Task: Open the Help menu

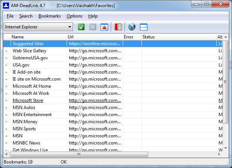Action: [x=93, y=16]
